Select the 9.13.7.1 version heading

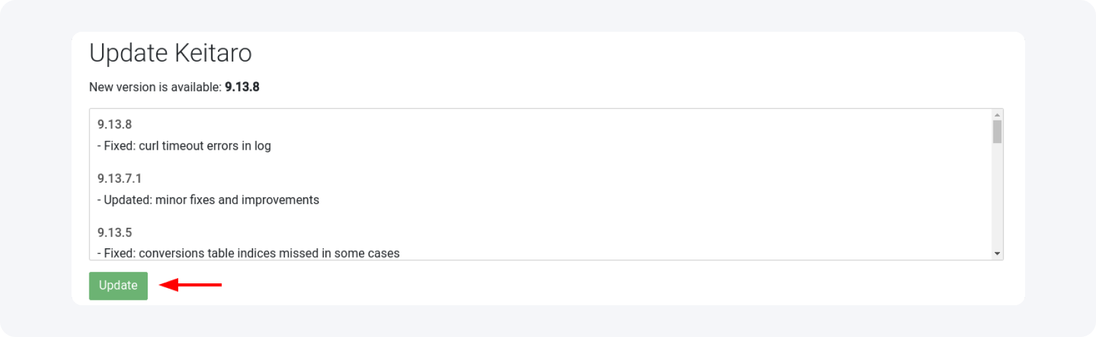coord(119,178)
